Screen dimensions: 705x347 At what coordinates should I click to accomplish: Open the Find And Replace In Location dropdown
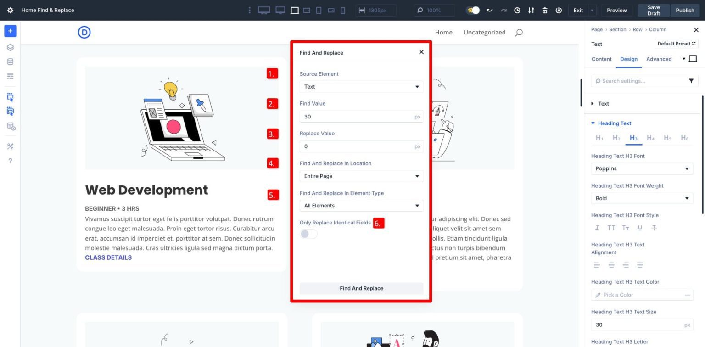pos(361,176)
